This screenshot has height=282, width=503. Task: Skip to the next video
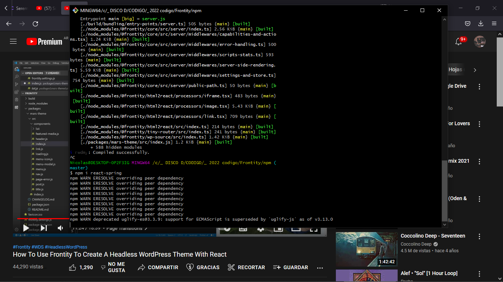[x=43, y=228]
